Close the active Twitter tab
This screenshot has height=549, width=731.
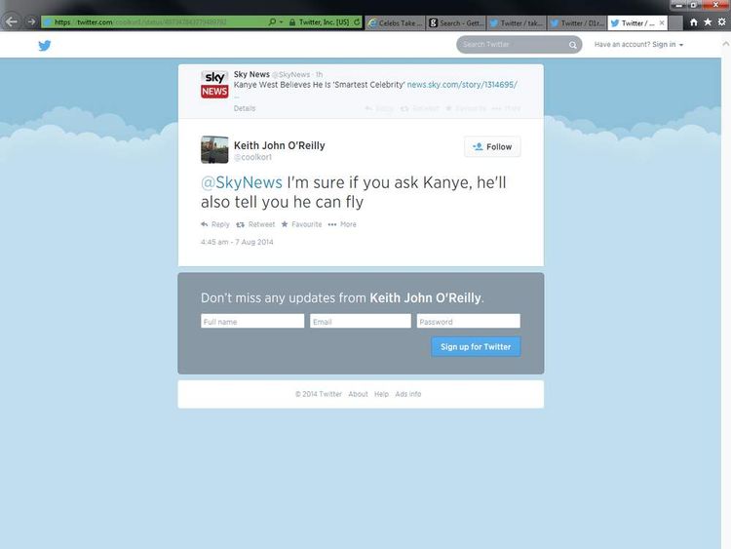pyautogui.click(x=662, y=22)
